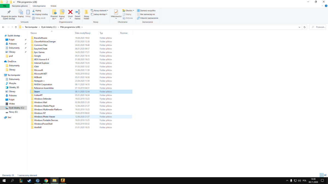Click Nie zaznaczaj nic
The width and height of the screenshot is (328, 184).
pos(146,14)
